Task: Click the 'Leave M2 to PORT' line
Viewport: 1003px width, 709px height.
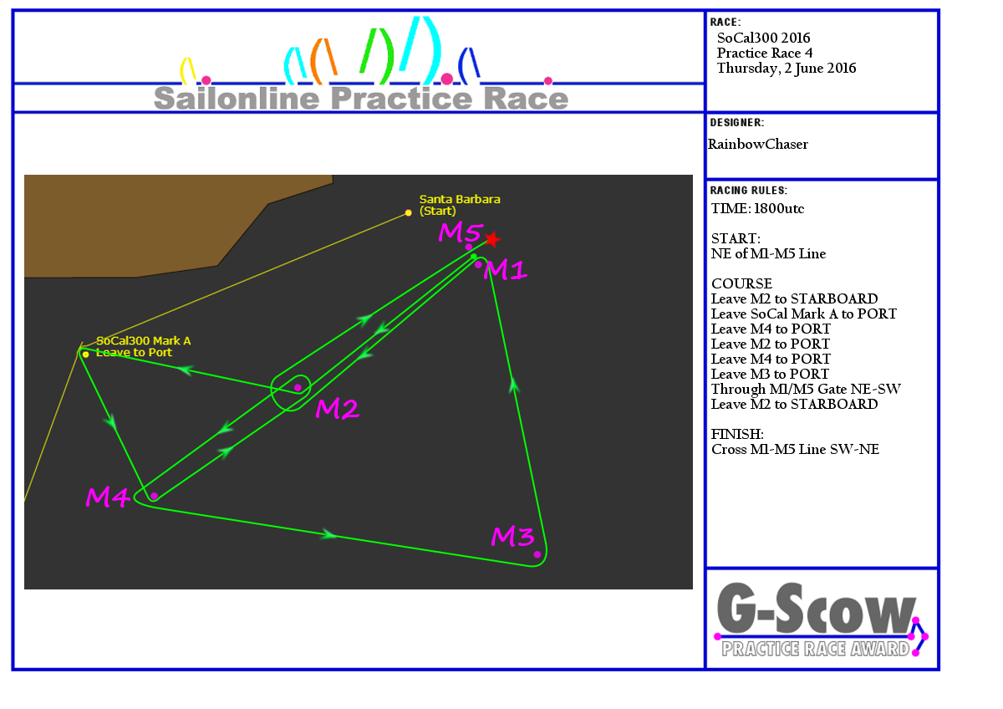Action: (771, 344)
